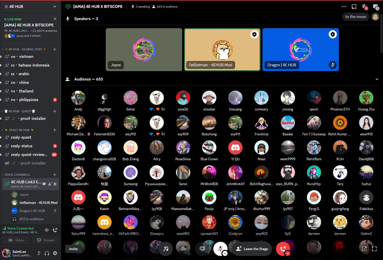Image resolution: width=383 pixels, height=260 pixels.
Task: Open the zealy-status channel
Action: tap(30, 146)
